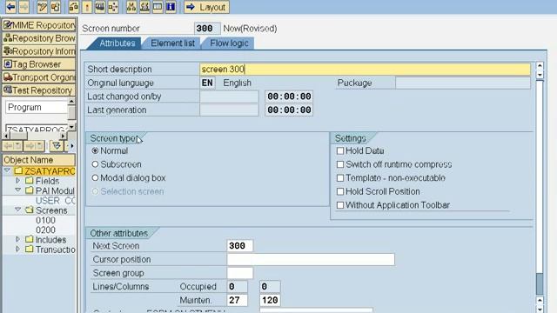Image resolution: width=557 pixels, height=313 pixels.
Task: Click more-buttons arrow on navigation toolbar
Action: click(71, 145)
